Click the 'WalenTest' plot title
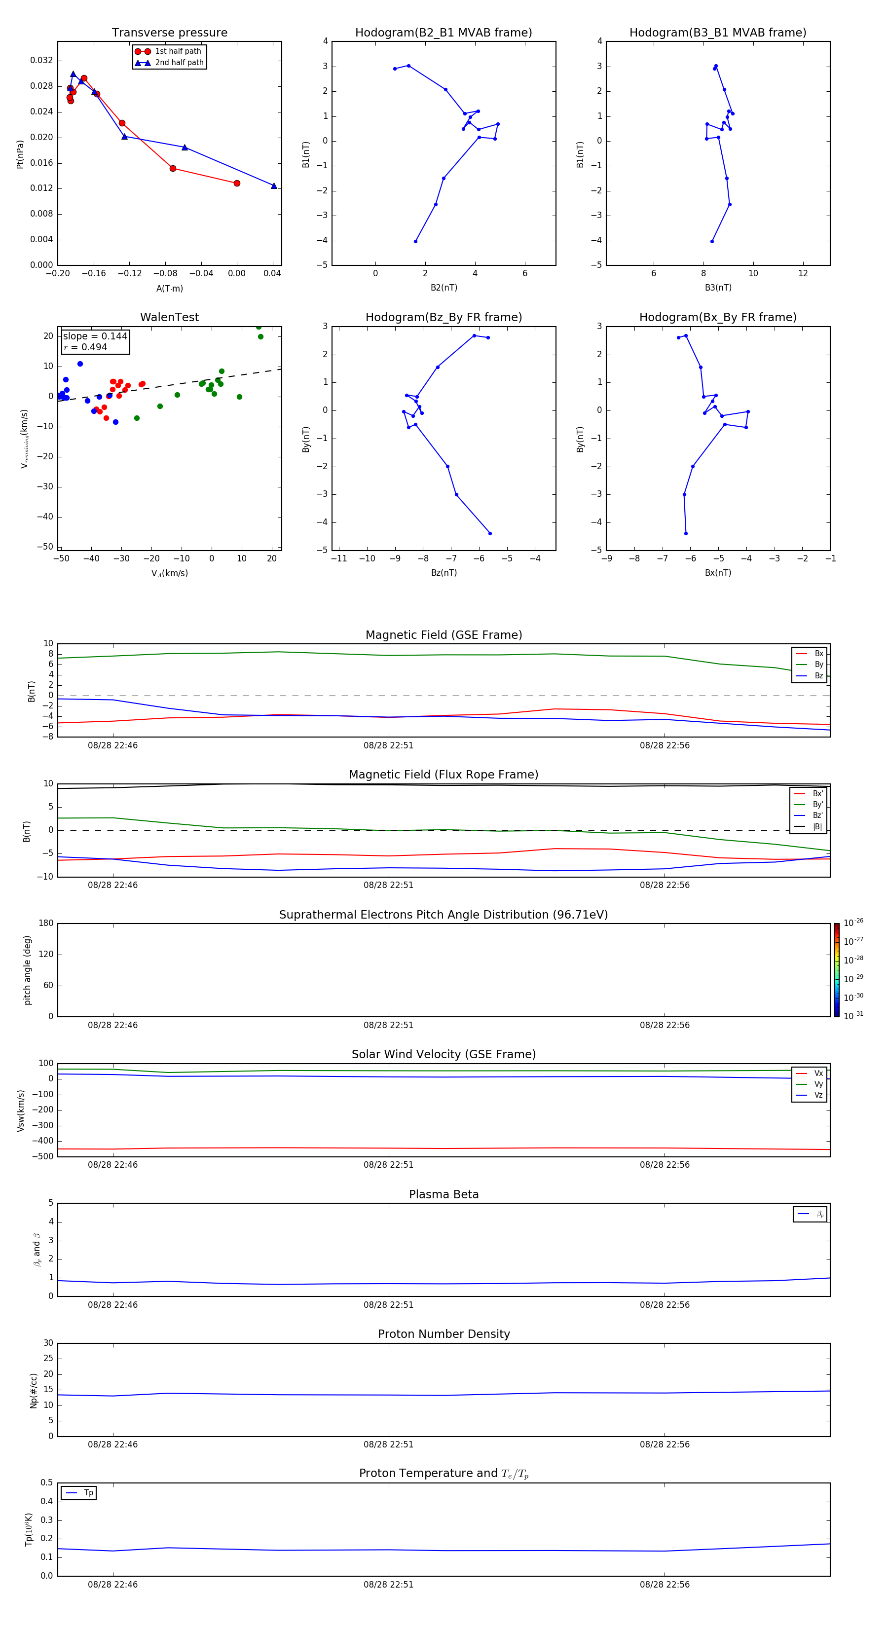888x1628 pixels. point(169,317)
